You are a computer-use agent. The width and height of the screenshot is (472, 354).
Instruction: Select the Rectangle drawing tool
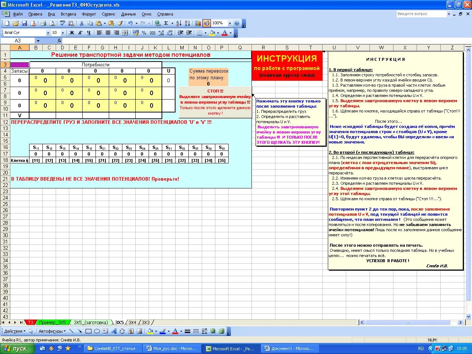pos(88,331)
